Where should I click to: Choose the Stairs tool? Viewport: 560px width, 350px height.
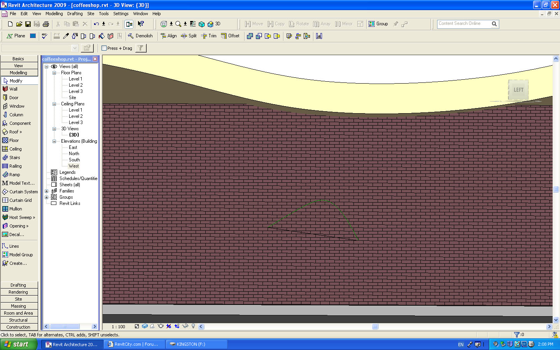tap(14, 157)
